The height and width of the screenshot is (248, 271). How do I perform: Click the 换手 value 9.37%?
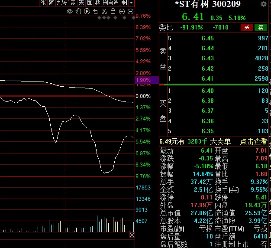coord(259,182)
